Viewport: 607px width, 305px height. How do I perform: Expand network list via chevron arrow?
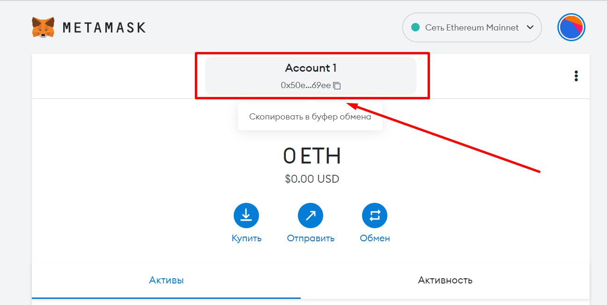(x=530, y=27)
